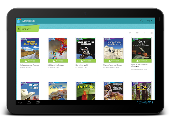
Task: Click the title text 'Li Chi and the Dragon'
Action: [x=56, y=65]
